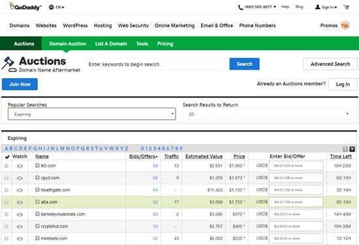Open the EN language selector
Viewport: 359px width, 245px height.
click(x=57, y=7)
